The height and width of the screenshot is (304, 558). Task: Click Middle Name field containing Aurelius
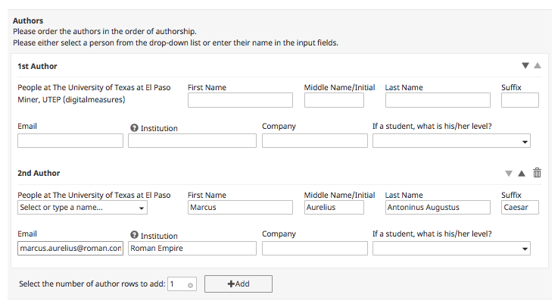(x=334, y=208)
